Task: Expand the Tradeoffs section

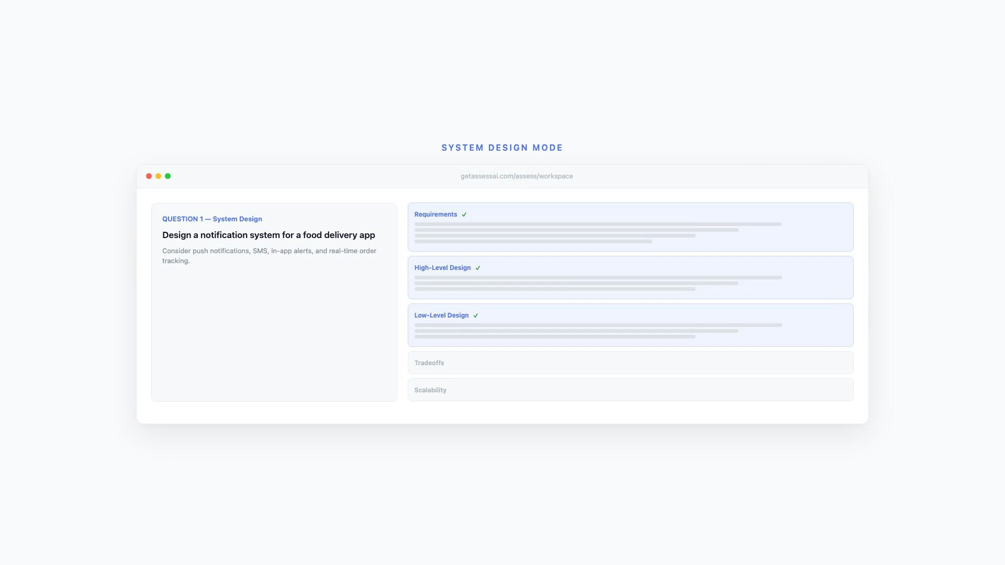Action: click(x=429, y=363)
